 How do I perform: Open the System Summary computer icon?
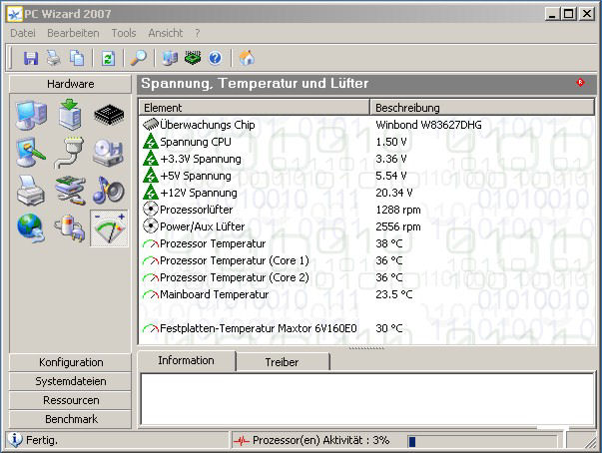click(x=32, y=115)
